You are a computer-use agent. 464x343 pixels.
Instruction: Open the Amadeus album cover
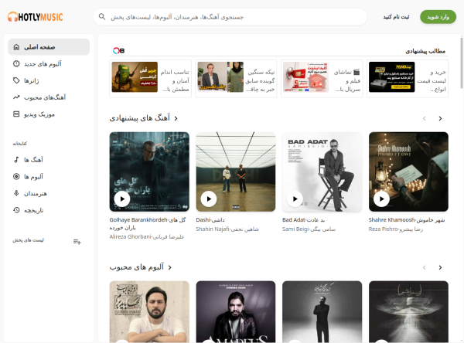click(x=236, y=312)
